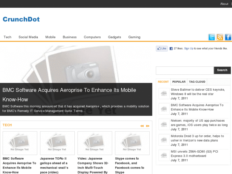The height and width of the screenshot is (174, 232).
Task: Open the Tech navigation menu
Action: pos(8,37)
